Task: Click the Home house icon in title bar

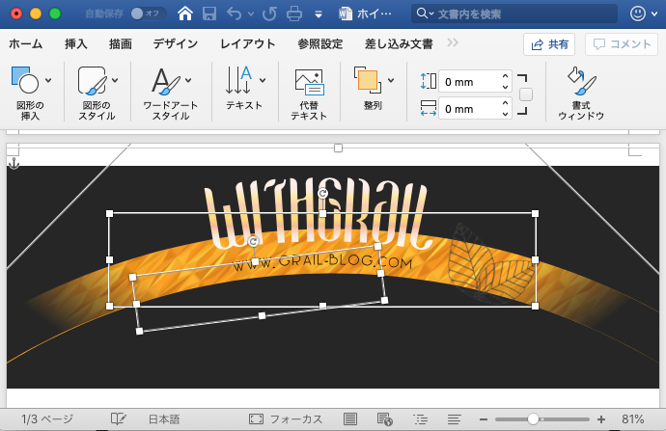Action: click(185, 13)
